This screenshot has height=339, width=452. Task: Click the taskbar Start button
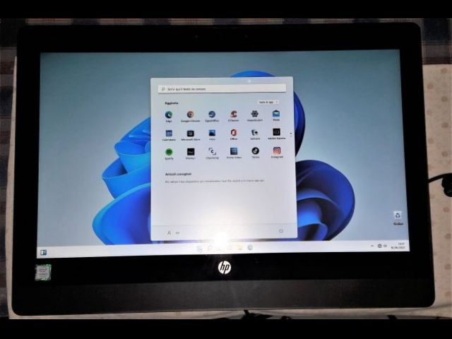(199, 249)
